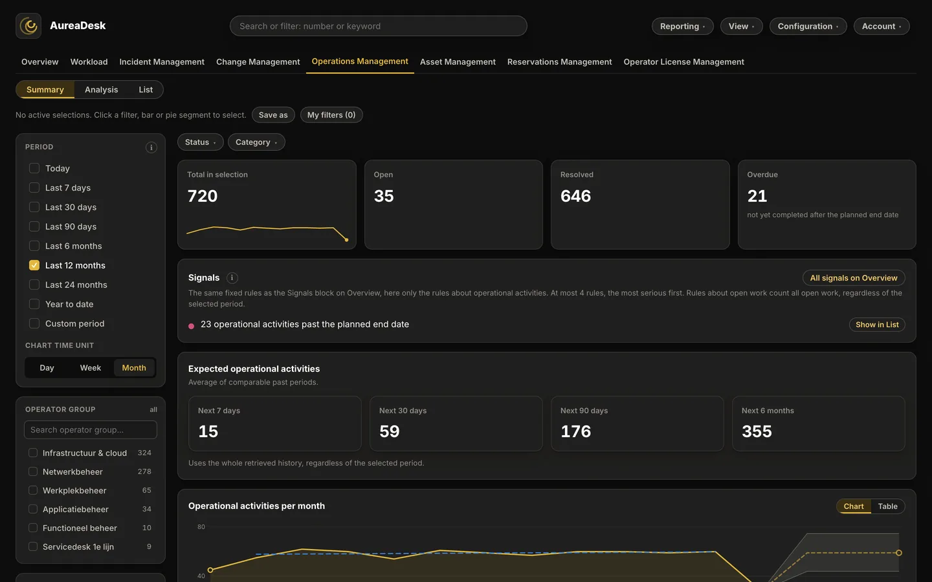Switch the chart view to Table
Image resolution: width=932 pixels, height=582 pixels.
point(888,506)
